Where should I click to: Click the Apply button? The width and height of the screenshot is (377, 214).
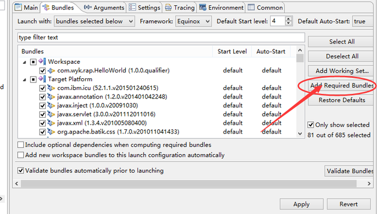[302, 204]
